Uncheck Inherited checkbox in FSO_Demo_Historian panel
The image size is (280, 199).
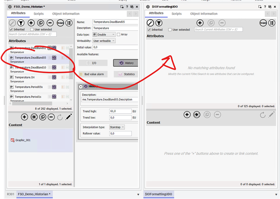pos(11,29)
